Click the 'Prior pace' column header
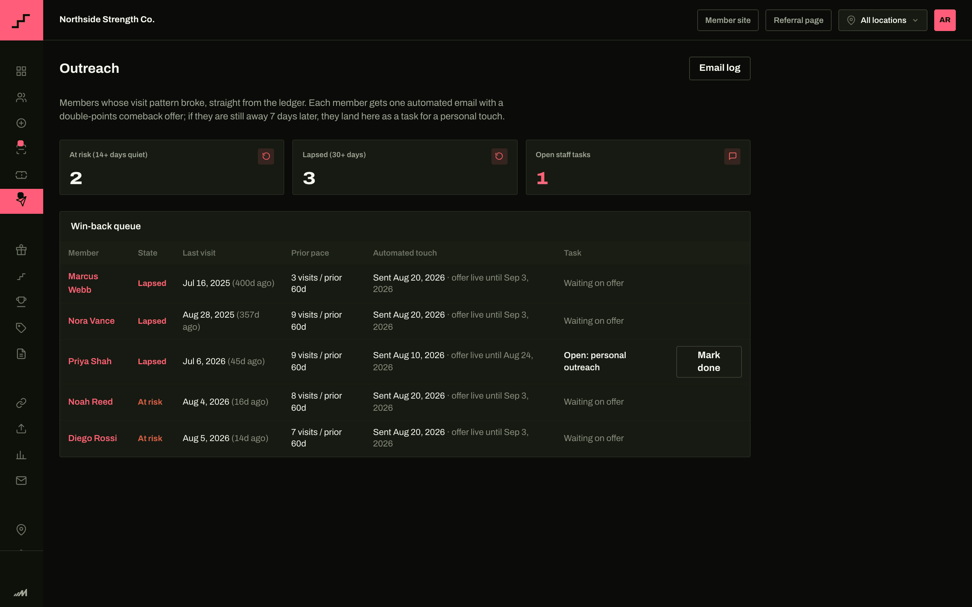This screenshot has width=972, height=607. pyautogui.click(x=310, y=253)
